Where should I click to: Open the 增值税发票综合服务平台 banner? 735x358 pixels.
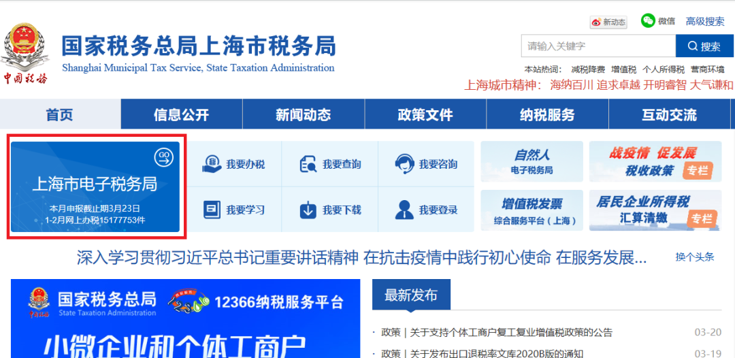pos(532,211)
